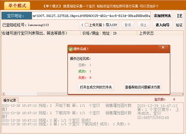The height and width of the screenshot is (134, 186).
Task: Click the 验证 button
Action: pyautogui.click(x=179, y=25)
